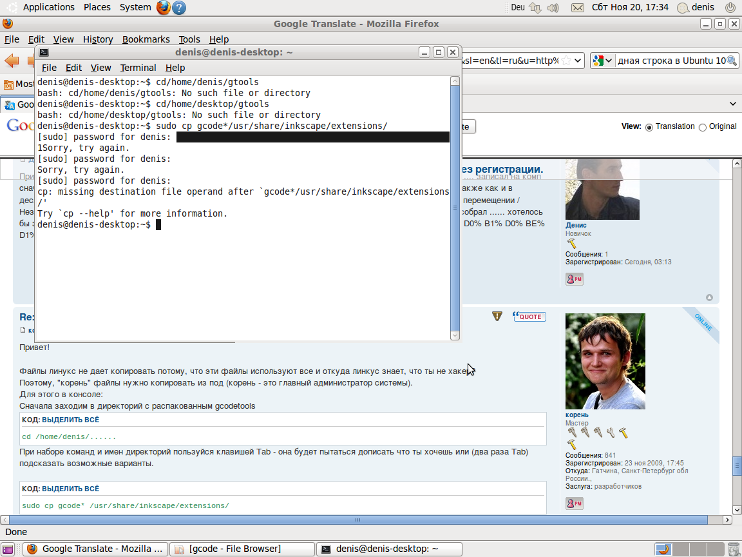This screenshot has height=557, width=742.
Task: Click the корень avatar photo
Action: coord(605,361)
